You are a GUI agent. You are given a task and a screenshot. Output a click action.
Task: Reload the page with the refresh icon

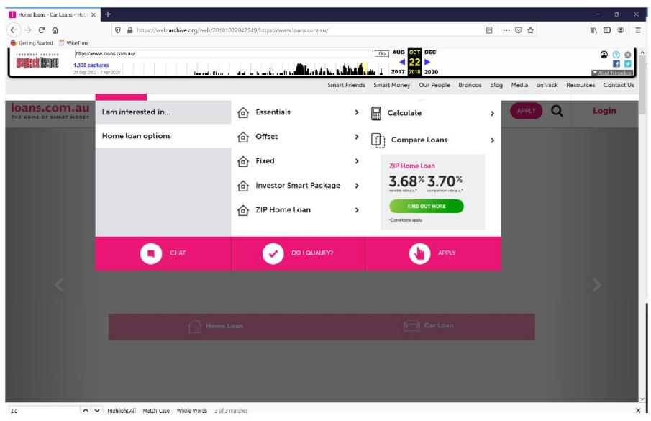click(x=42, y=30)
